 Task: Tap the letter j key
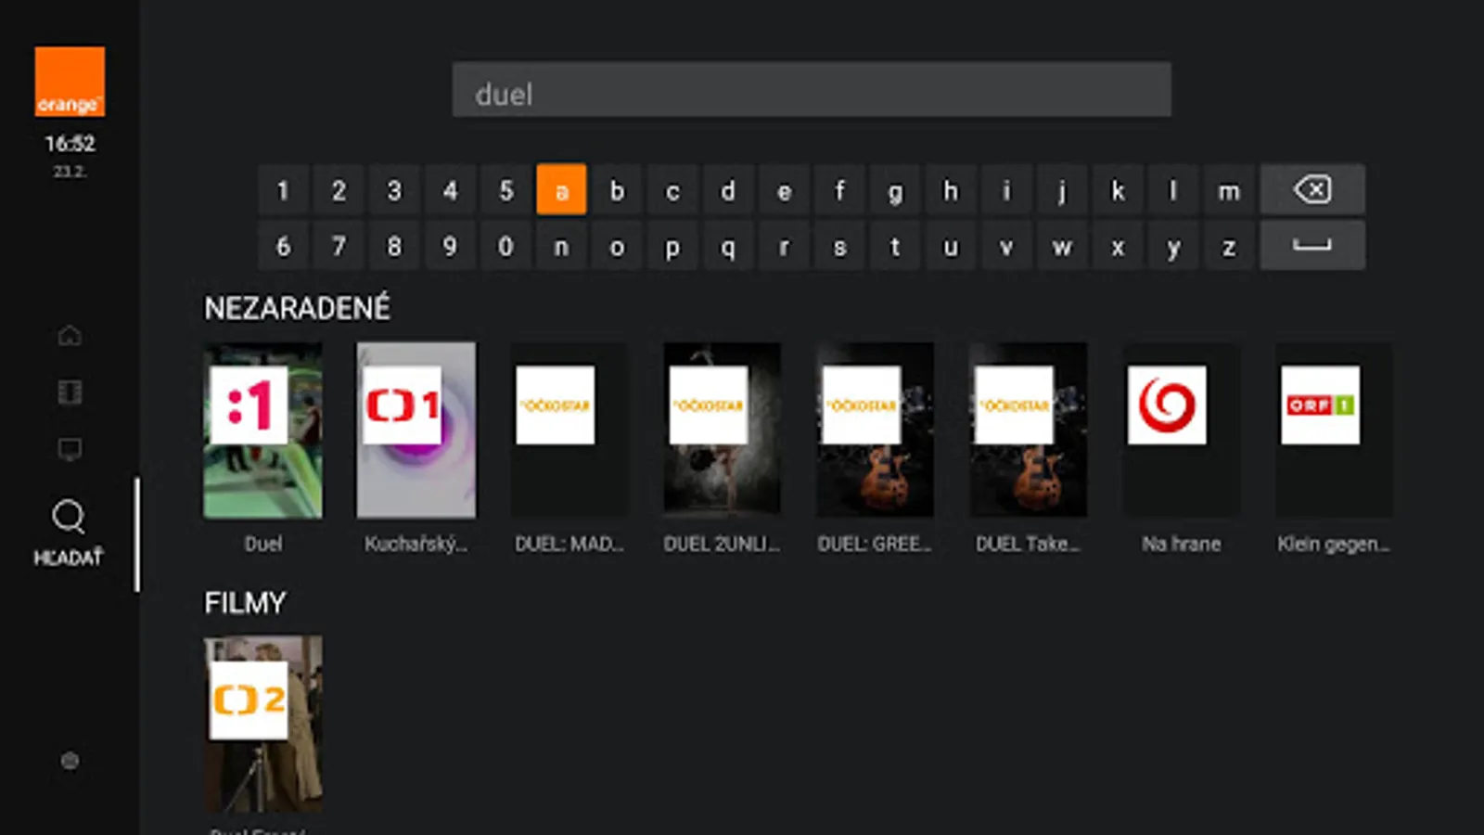[1062, 190]
